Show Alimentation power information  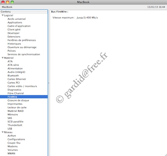click(x=15, y=68)
